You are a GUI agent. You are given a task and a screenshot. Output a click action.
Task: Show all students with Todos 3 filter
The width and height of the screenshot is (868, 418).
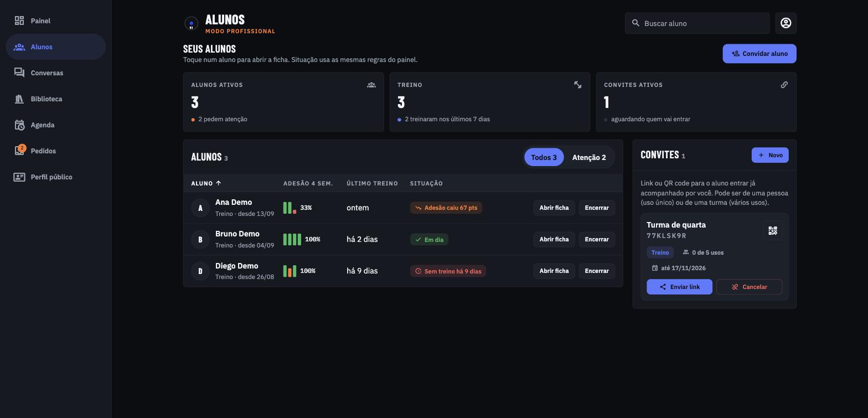544,157
